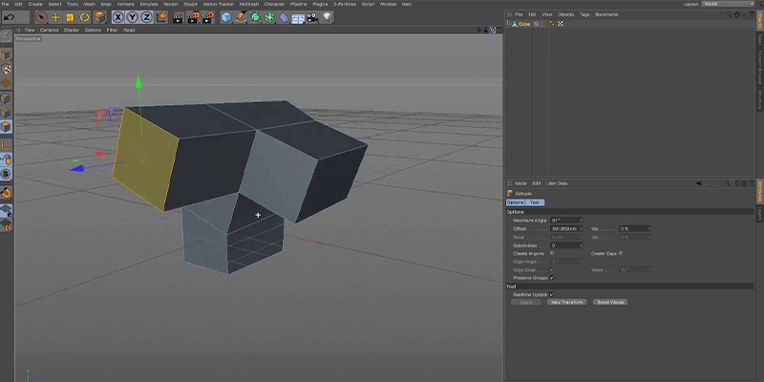Viewport: 764px width, 382px height.
Task: Open the File menu in main menu bar
Action: point(5,4)
